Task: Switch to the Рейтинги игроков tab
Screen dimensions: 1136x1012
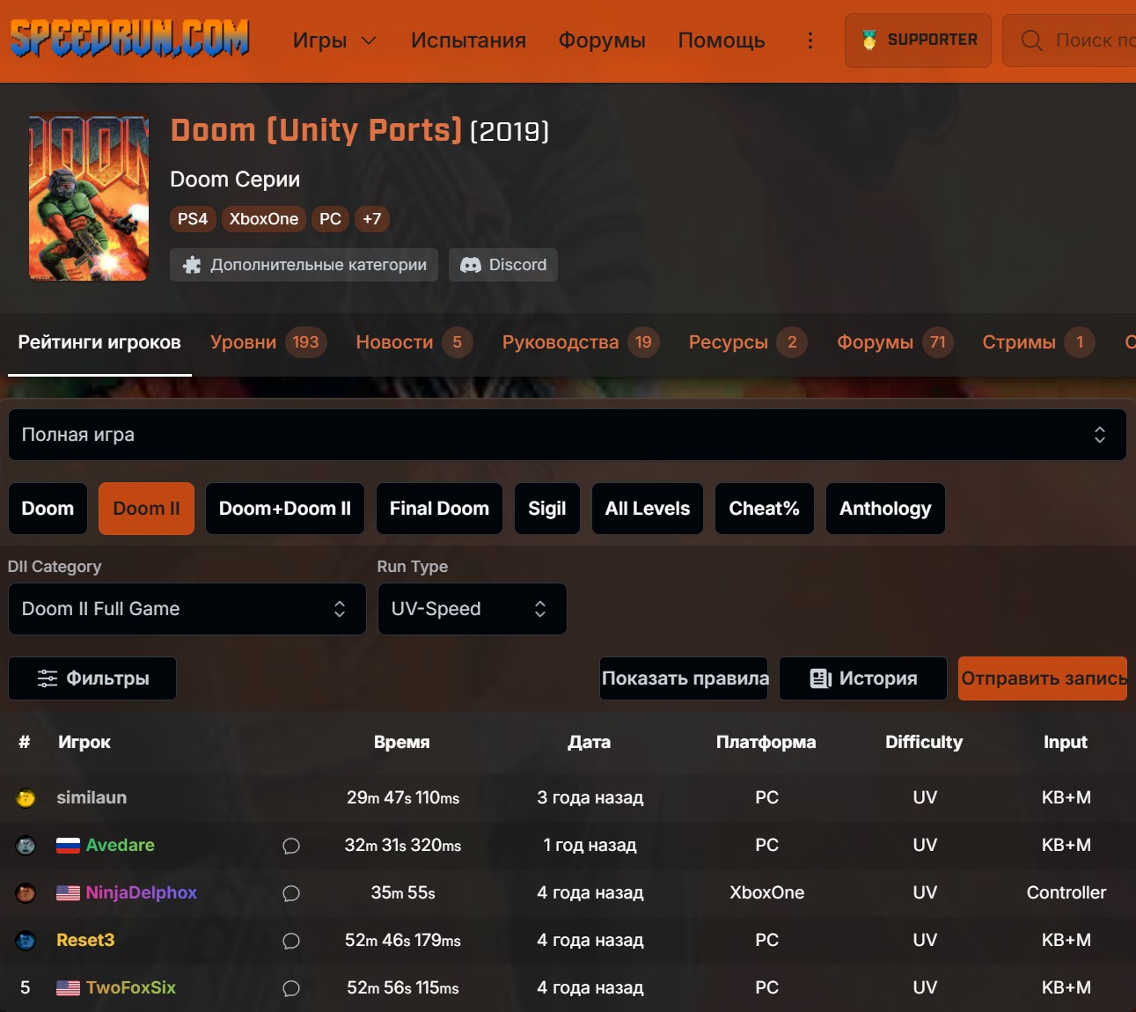Action: click(99, 342)
